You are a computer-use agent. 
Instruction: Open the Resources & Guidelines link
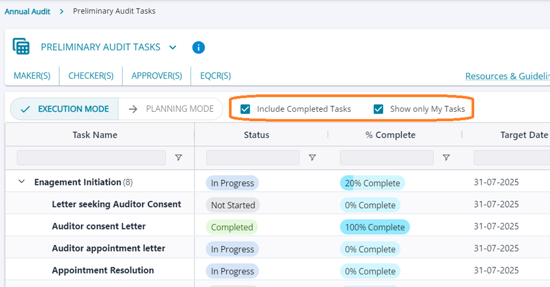click(507, 76)
